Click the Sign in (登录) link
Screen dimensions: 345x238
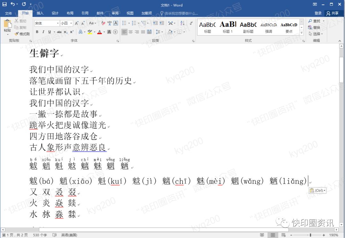pos(318,13)
